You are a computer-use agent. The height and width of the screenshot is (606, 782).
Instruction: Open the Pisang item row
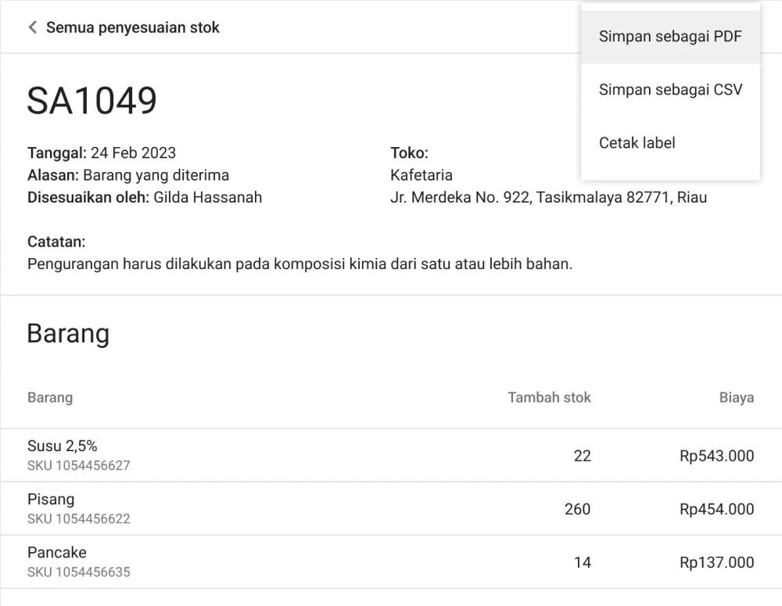click(51, 500)
